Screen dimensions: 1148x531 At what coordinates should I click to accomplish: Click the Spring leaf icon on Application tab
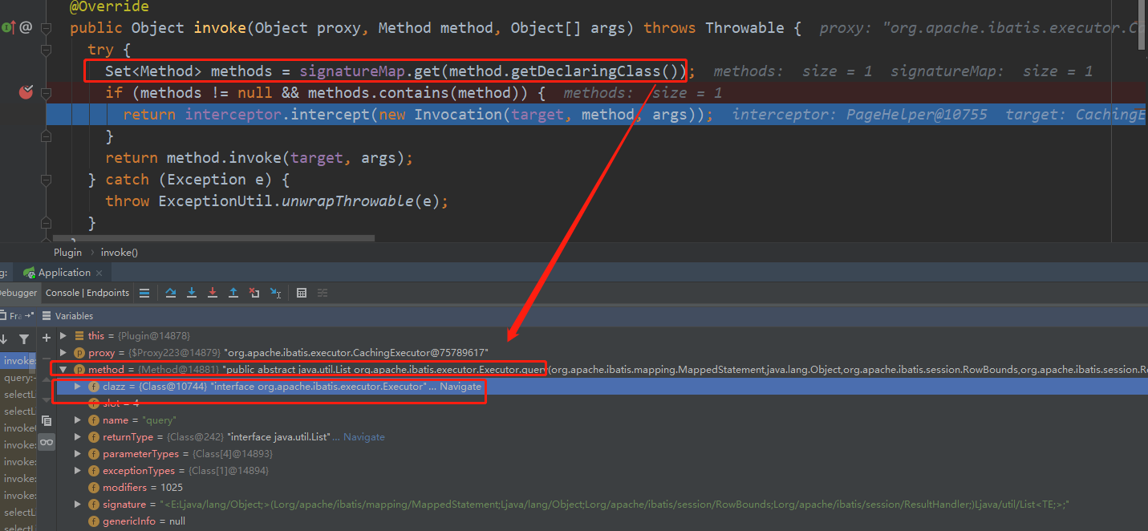[x=29, y=273]
